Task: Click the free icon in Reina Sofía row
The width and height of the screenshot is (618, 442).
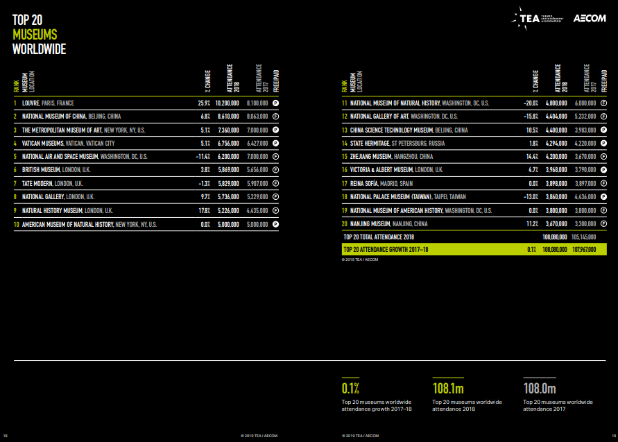Action: pos(603,184)
